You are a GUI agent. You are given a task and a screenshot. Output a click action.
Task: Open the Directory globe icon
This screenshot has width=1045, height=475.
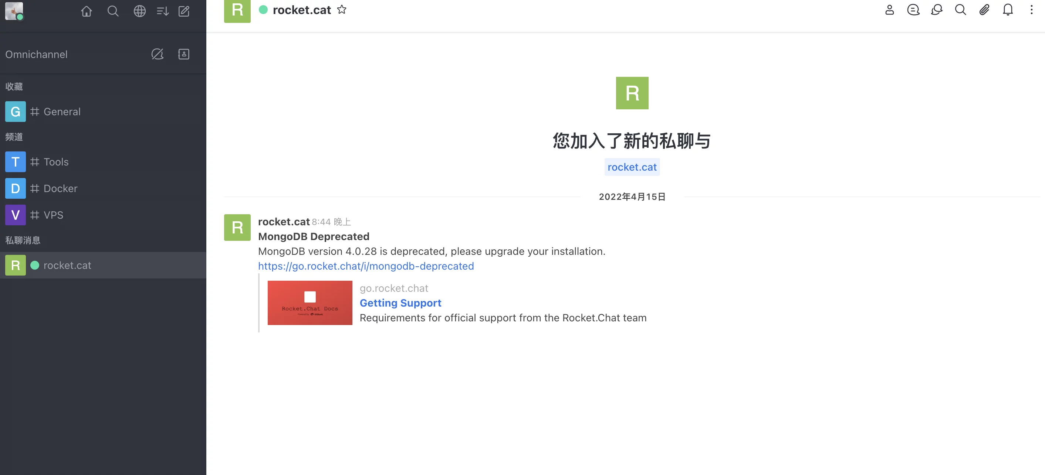point(139,11)
